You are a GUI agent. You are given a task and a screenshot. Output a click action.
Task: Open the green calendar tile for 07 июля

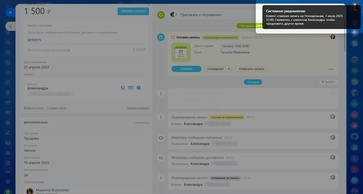tap(181, 52)
